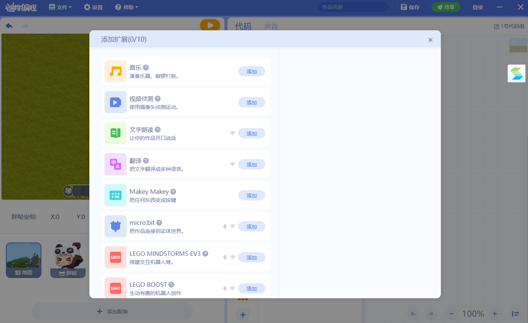This screenshot has height=323, width=528.
Task: Click the round plus button below code palette
Action: [x=243, y=315]
